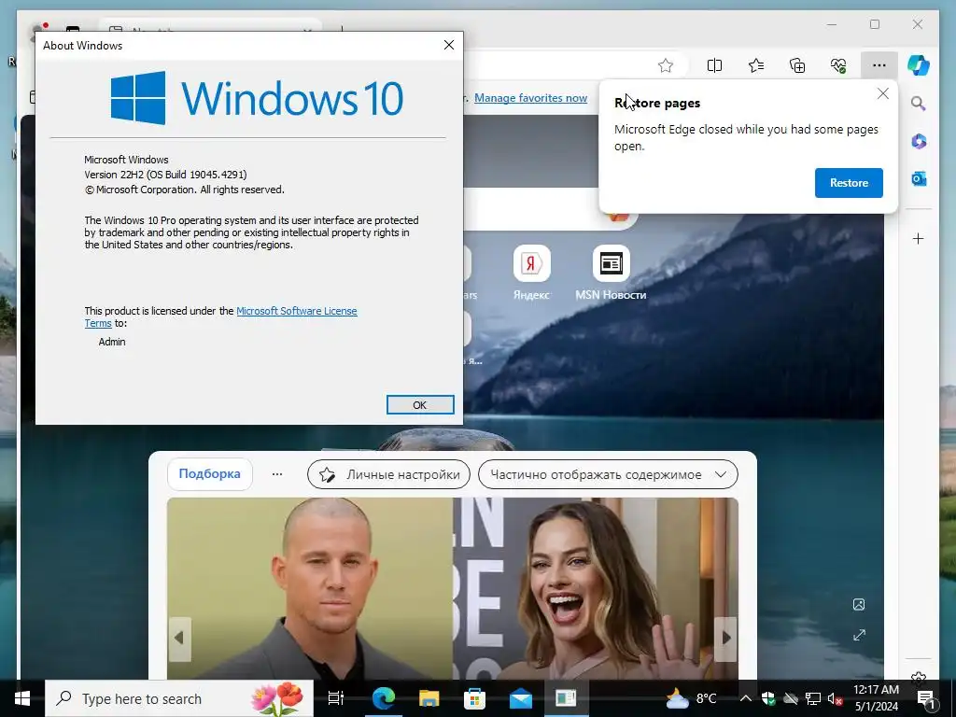956x717 pixels.
Task: Open Browser essentials heart icon
Action: tap(838, 65)
